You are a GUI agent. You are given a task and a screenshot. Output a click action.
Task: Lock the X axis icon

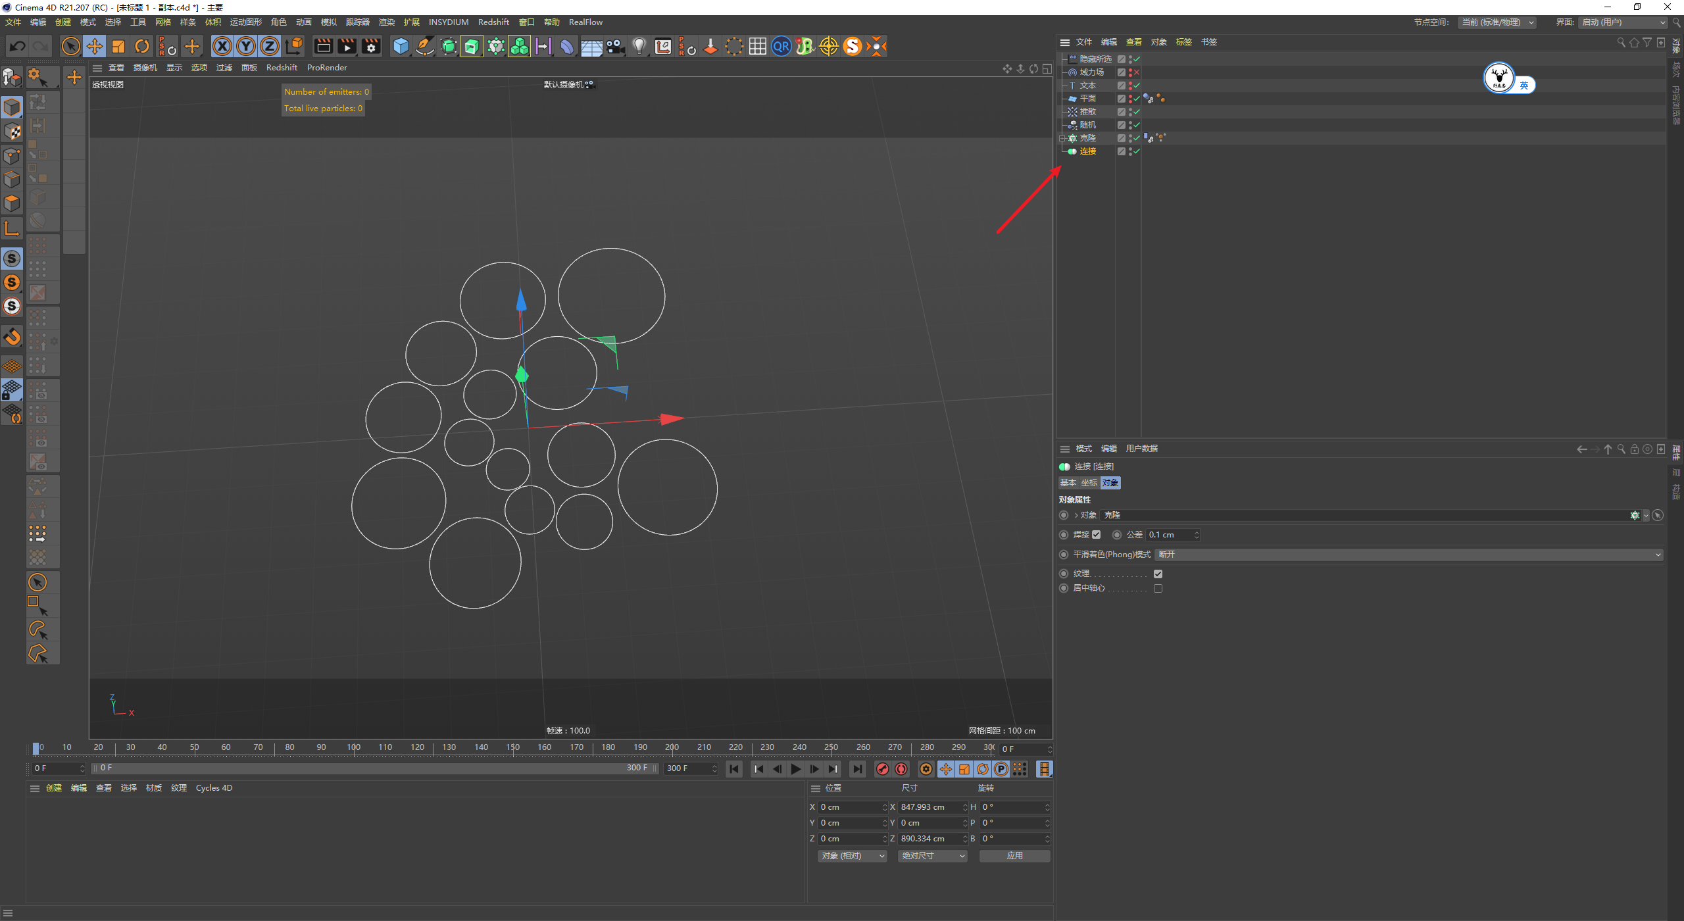[x=222, y=46]
